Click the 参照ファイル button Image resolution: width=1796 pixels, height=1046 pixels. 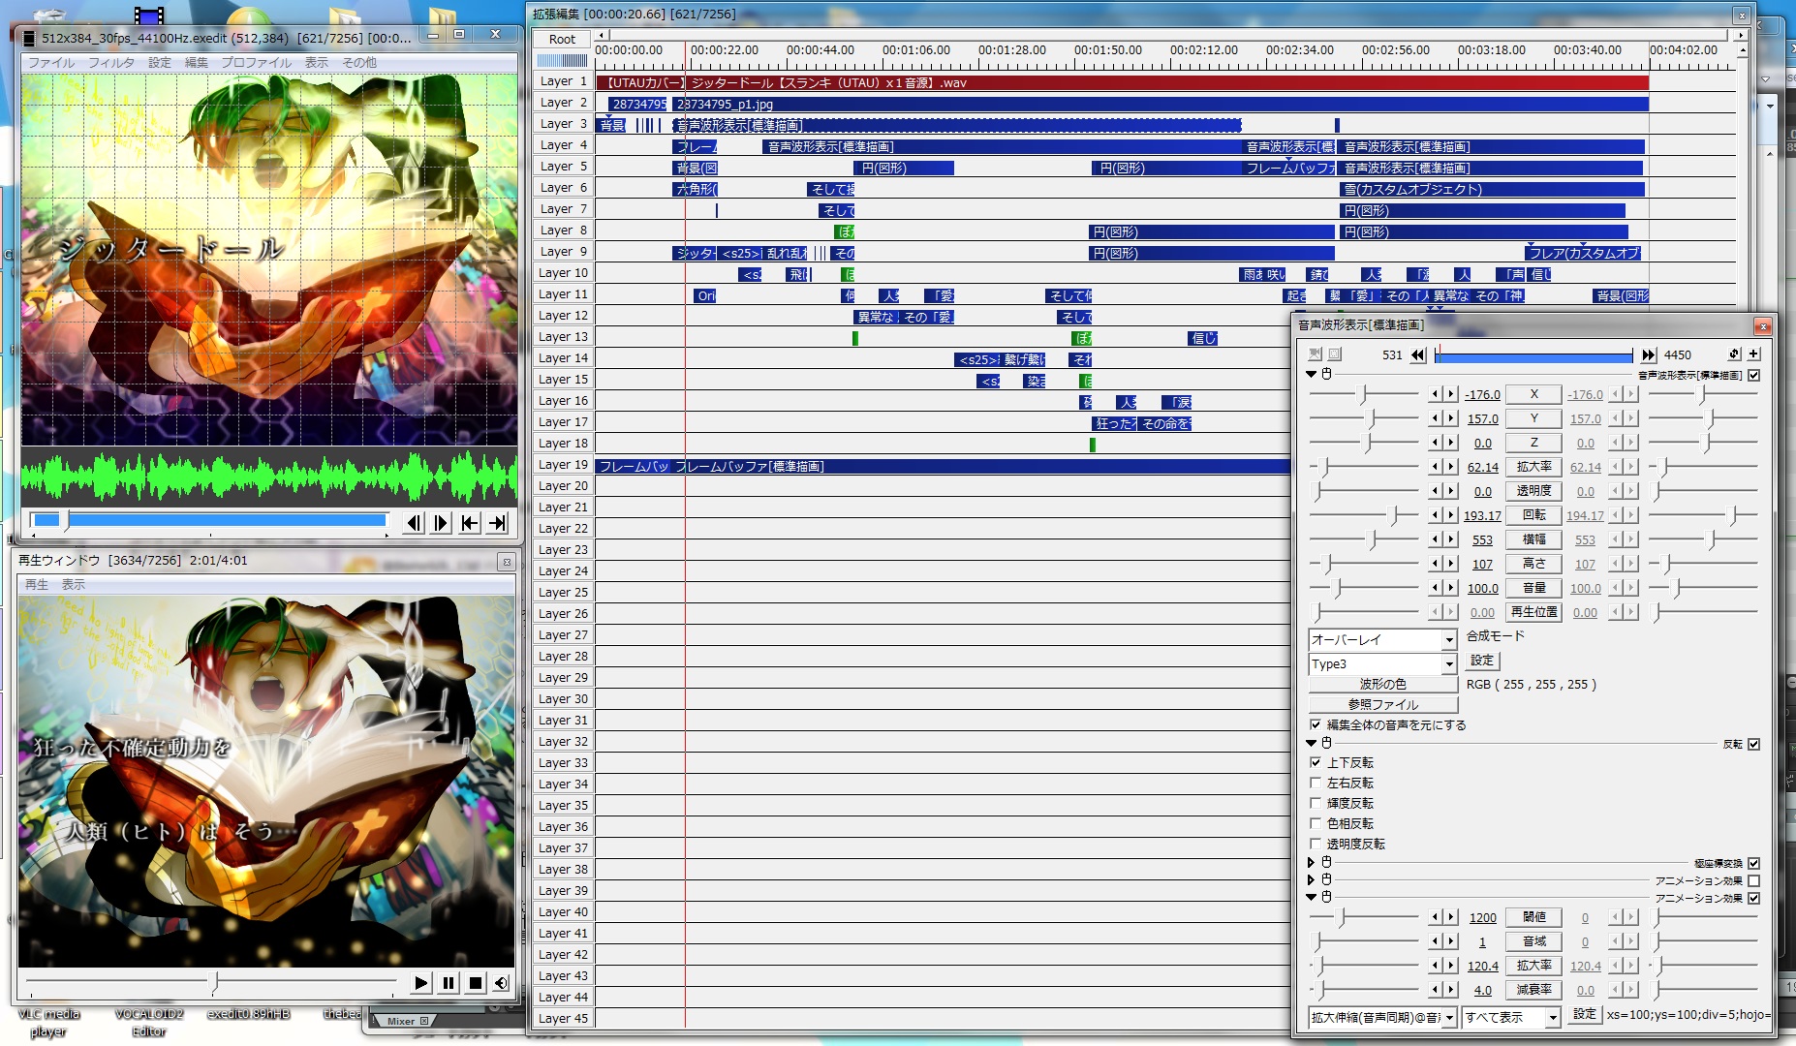pos(1383,704)
